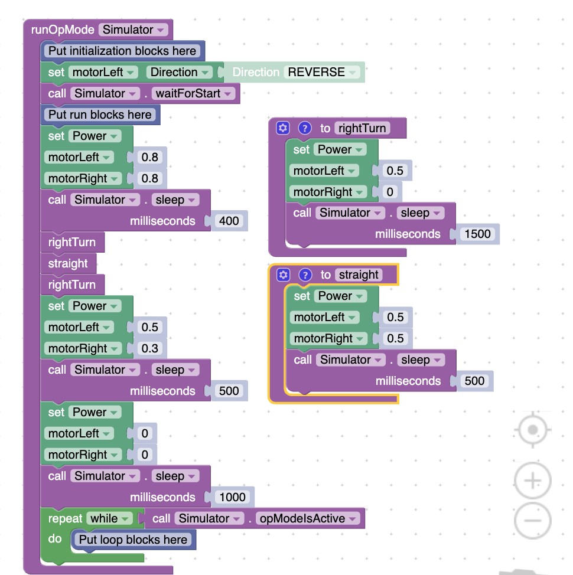Edit the function name field rightTurn

coord(362,128)
